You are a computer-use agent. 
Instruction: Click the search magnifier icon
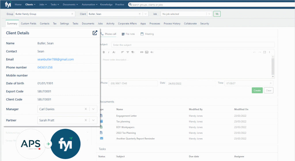click(130, 4)
